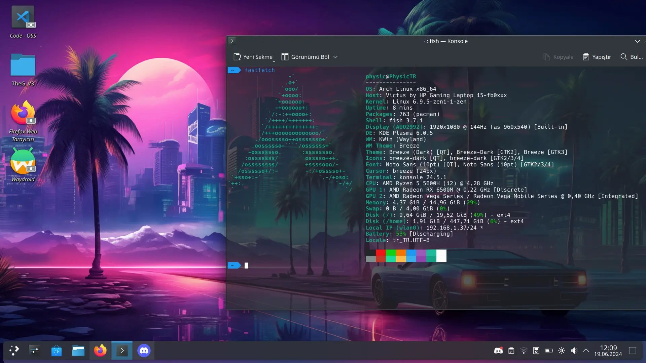Click the red color block in terminal
This screenshot has height=363, width=646.
[381, 253]
